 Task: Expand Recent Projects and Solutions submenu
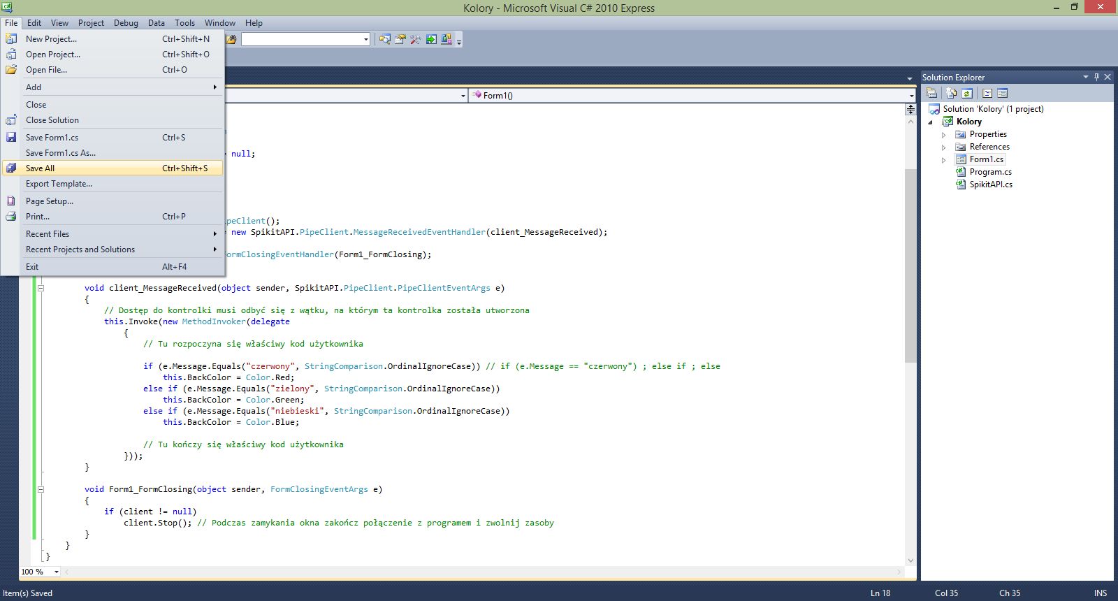tap(112, 249)
